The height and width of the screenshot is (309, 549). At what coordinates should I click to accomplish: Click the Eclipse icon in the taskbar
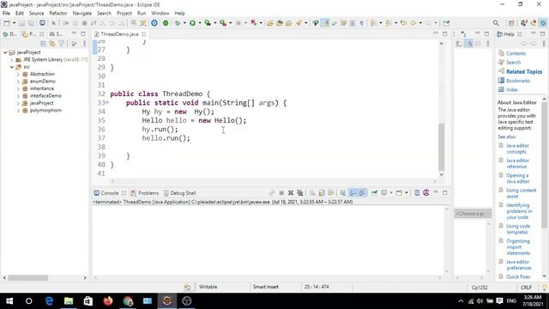tap(167, 301)
